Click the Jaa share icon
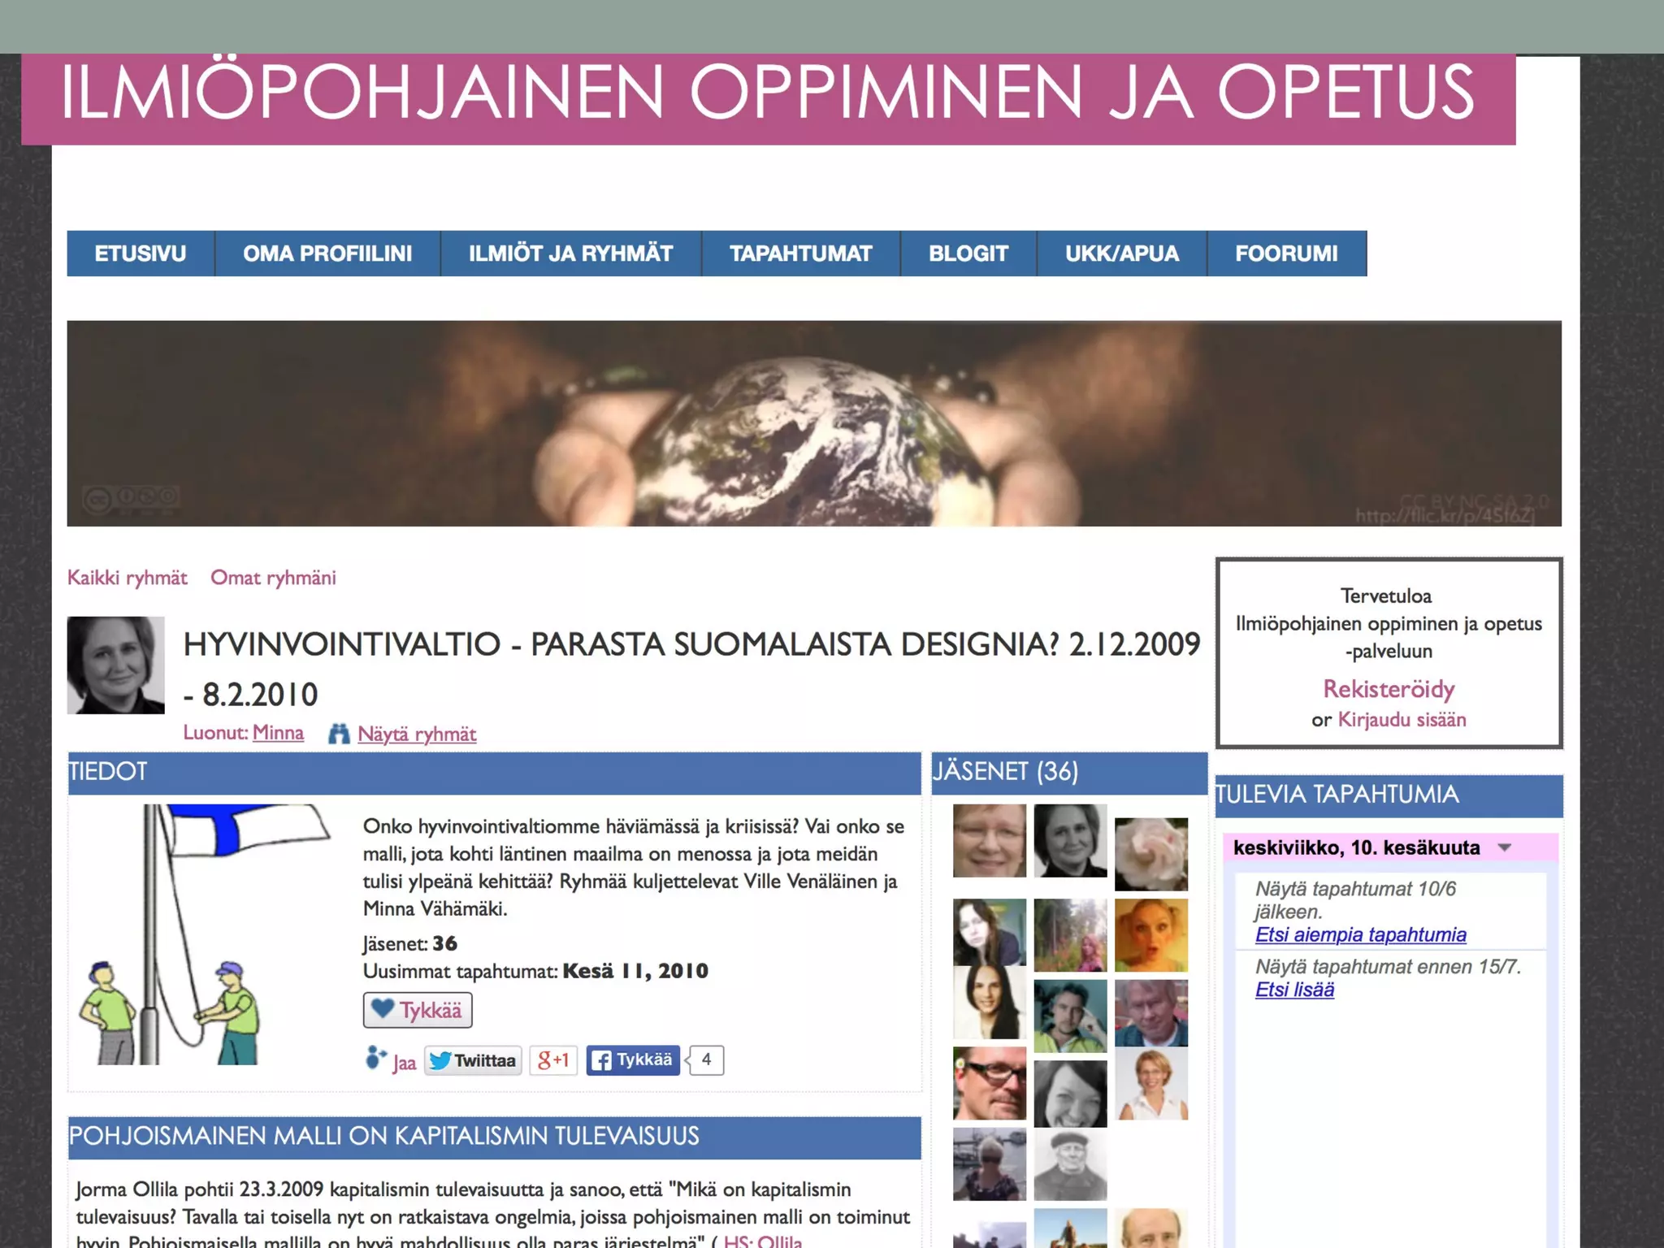 [376, 1058]
